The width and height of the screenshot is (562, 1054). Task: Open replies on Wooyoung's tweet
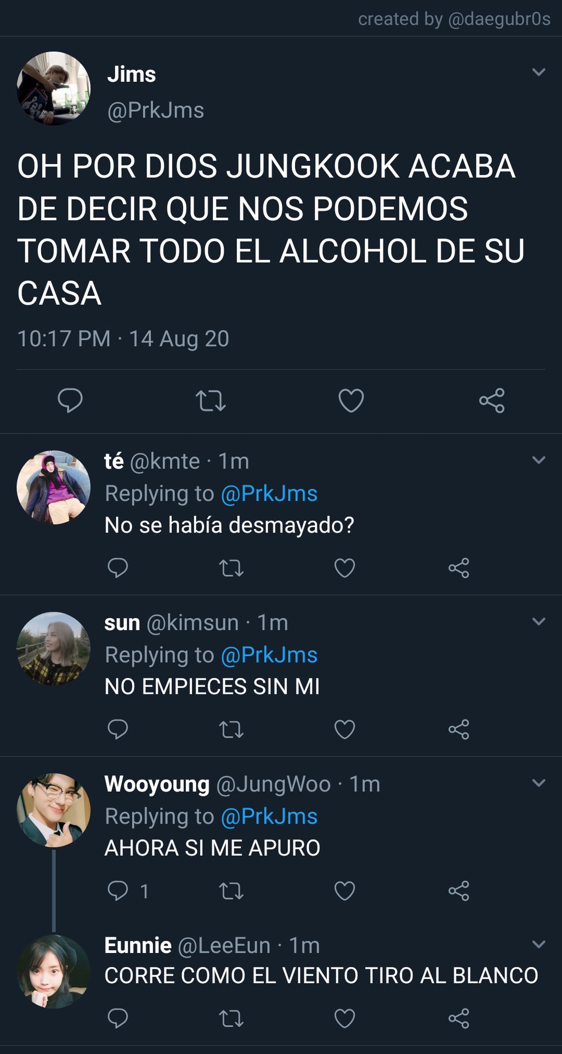point(128,890)
